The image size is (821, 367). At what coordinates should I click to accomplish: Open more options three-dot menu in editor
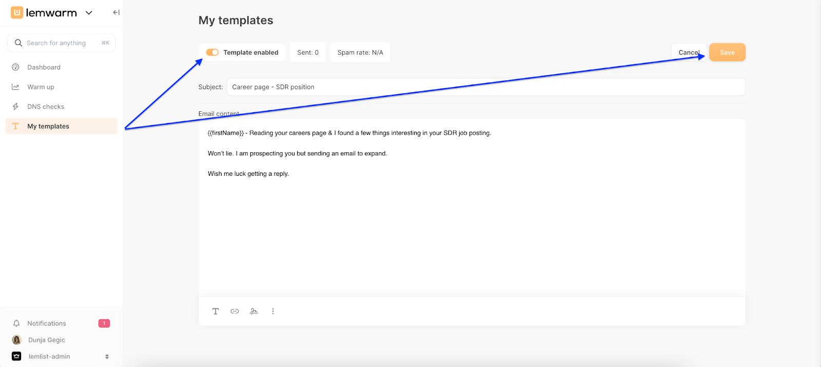coord(273,311)
